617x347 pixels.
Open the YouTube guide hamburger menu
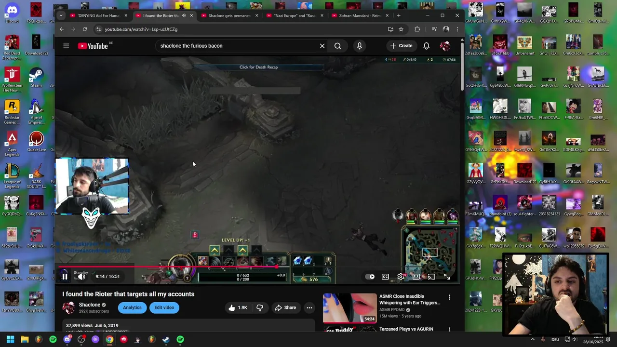pyautogui.click(x=66, y=46)
